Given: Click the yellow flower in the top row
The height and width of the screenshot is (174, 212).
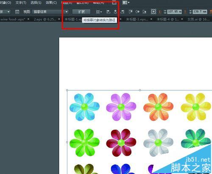Looking at the screenshot, I should pos(196,107).
